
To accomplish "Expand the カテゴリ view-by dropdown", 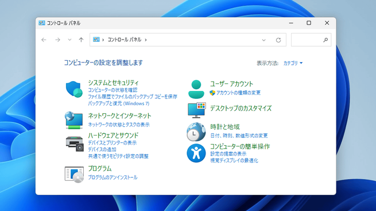I will point(293,63).
